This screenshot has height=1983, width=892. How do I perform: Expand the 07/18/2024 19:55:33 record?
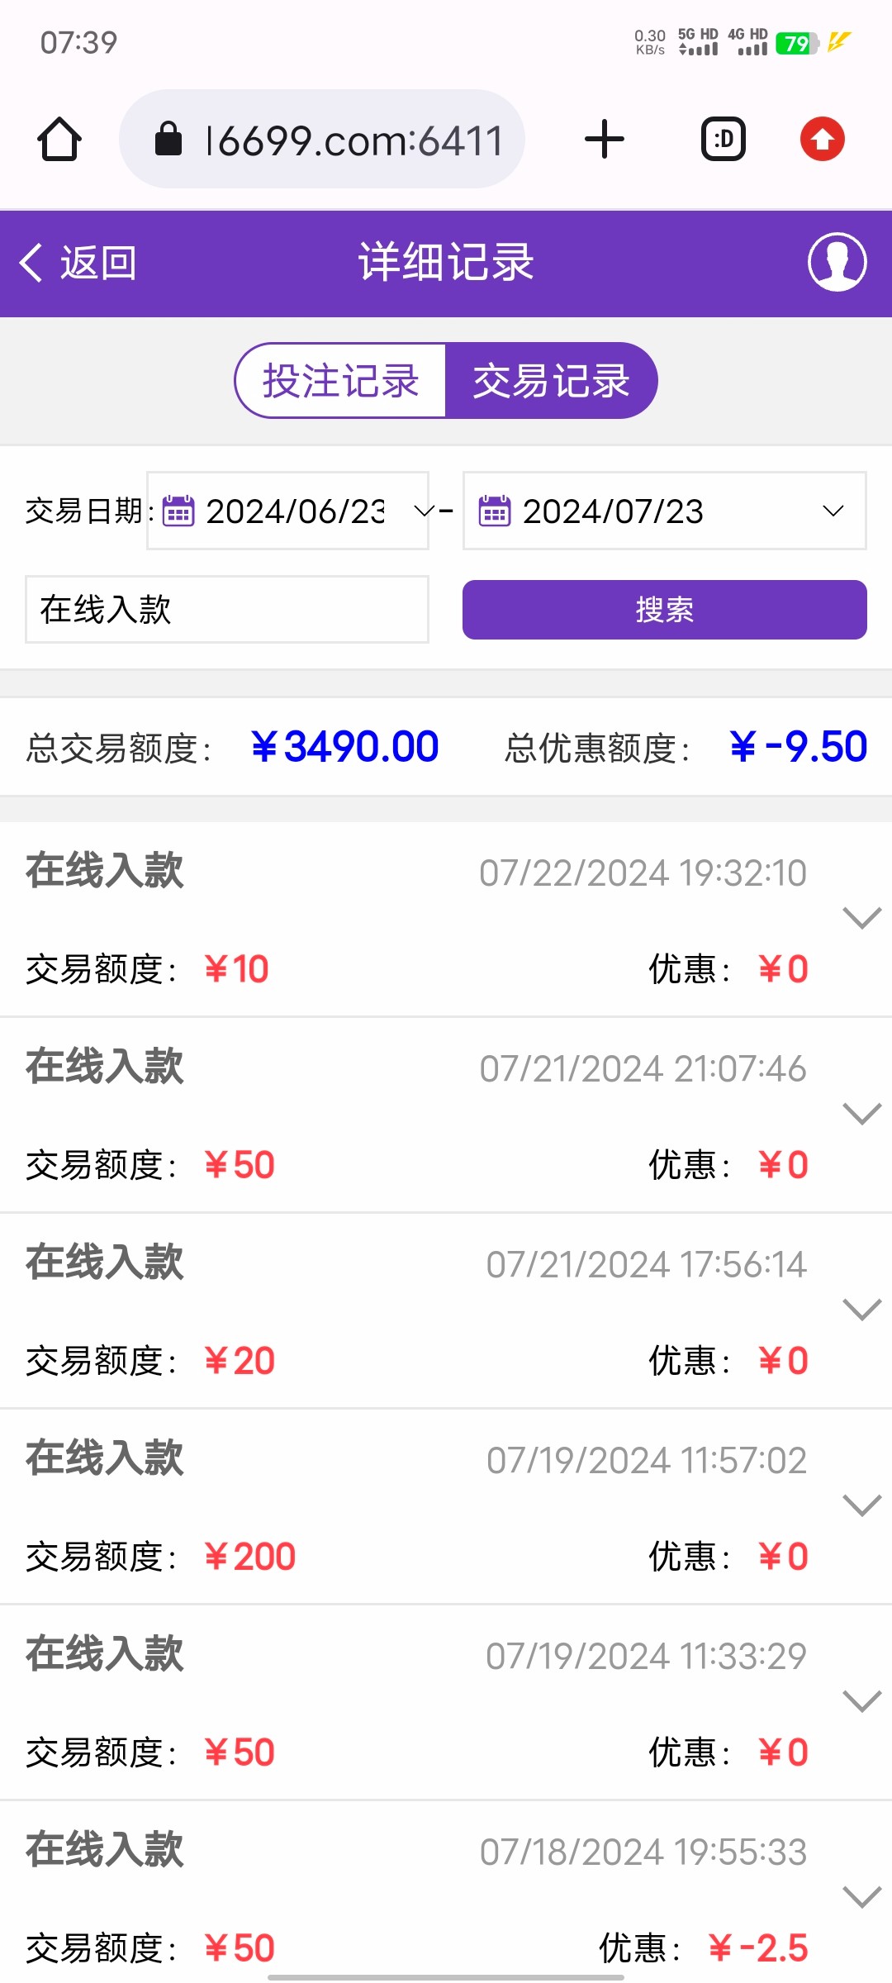pos(861,1897)
